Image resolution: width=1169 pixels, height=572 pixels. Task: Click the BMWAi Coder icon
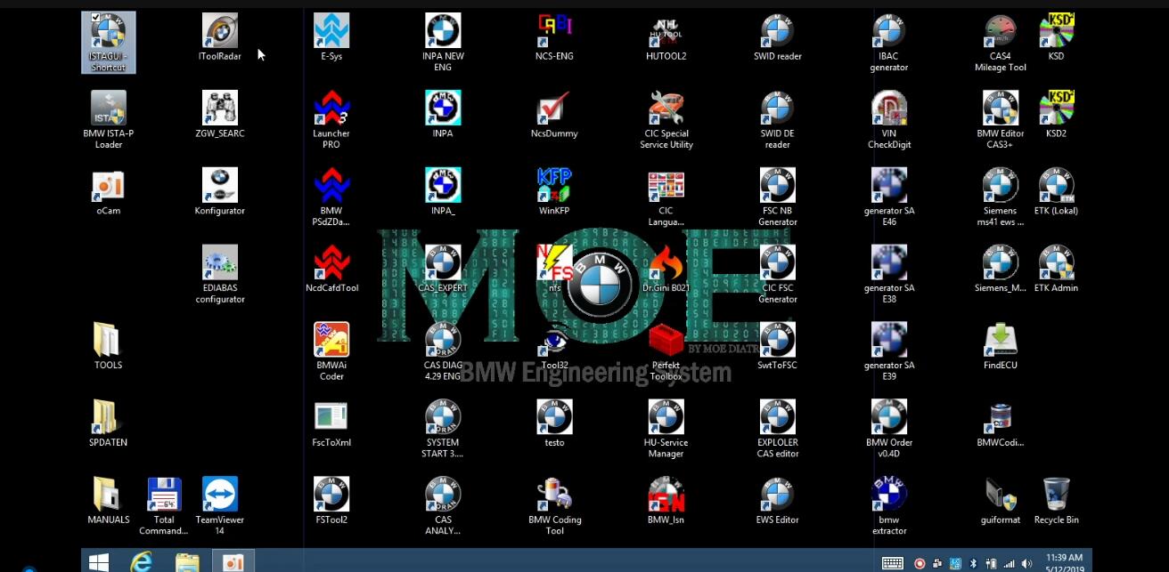point(331,342)
